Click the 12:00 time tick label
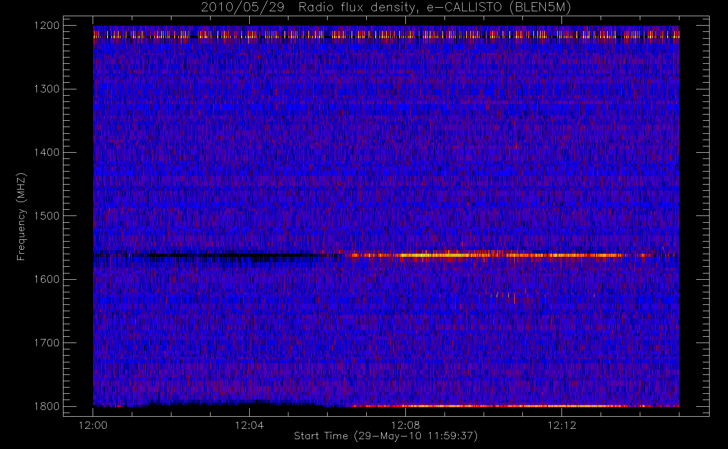This screenshot has width=728, height=449. (x=93, y=426)
